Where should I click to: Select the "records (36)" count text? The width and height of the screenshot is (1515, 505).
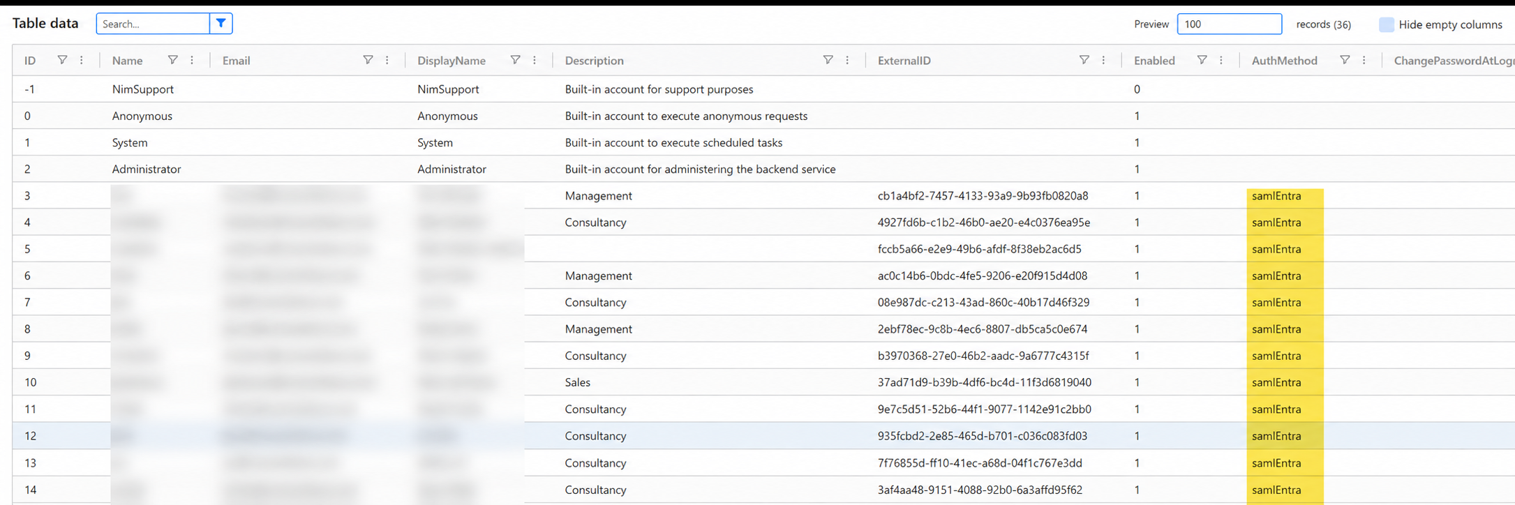1324,24
